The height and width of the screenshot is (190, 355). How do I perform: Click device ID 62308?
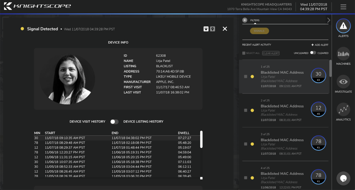coord(161,56)
